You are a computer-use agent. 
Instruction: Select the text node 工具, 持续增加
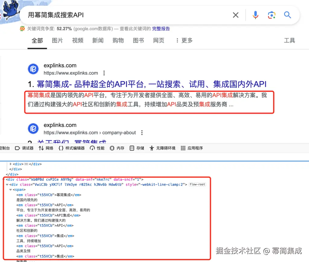tap(29, 241)
